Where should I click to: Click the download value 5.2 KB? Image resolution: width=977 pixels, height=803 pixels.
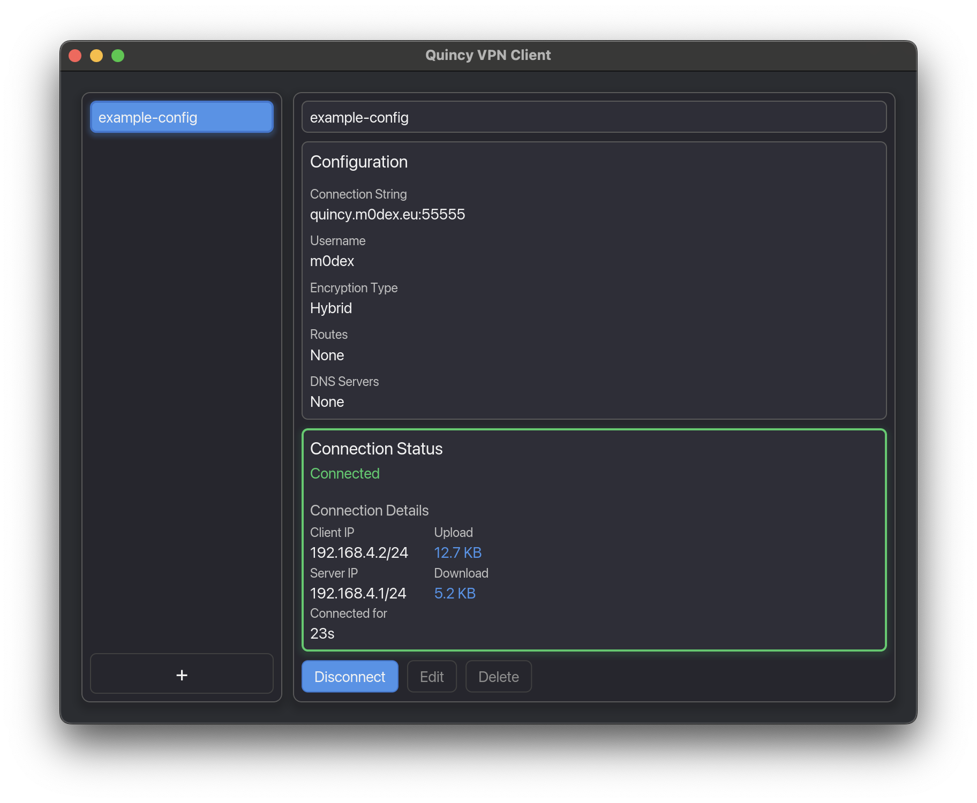455,594
